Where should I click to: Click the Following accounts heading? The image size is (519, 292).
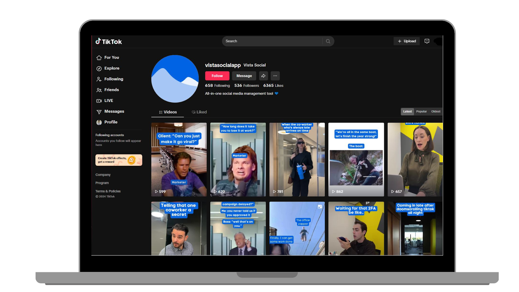(x=110, y=135)
